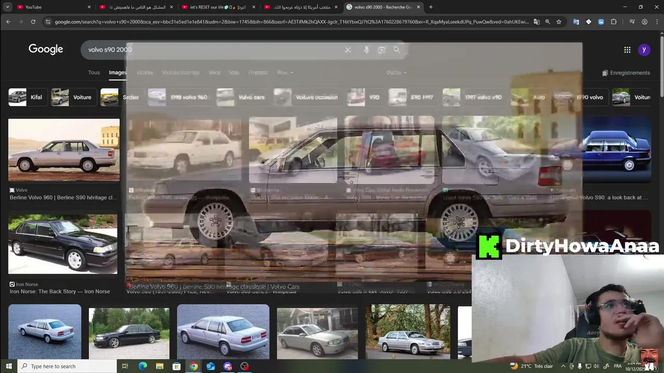Open a new browser tab

[431, 7]
